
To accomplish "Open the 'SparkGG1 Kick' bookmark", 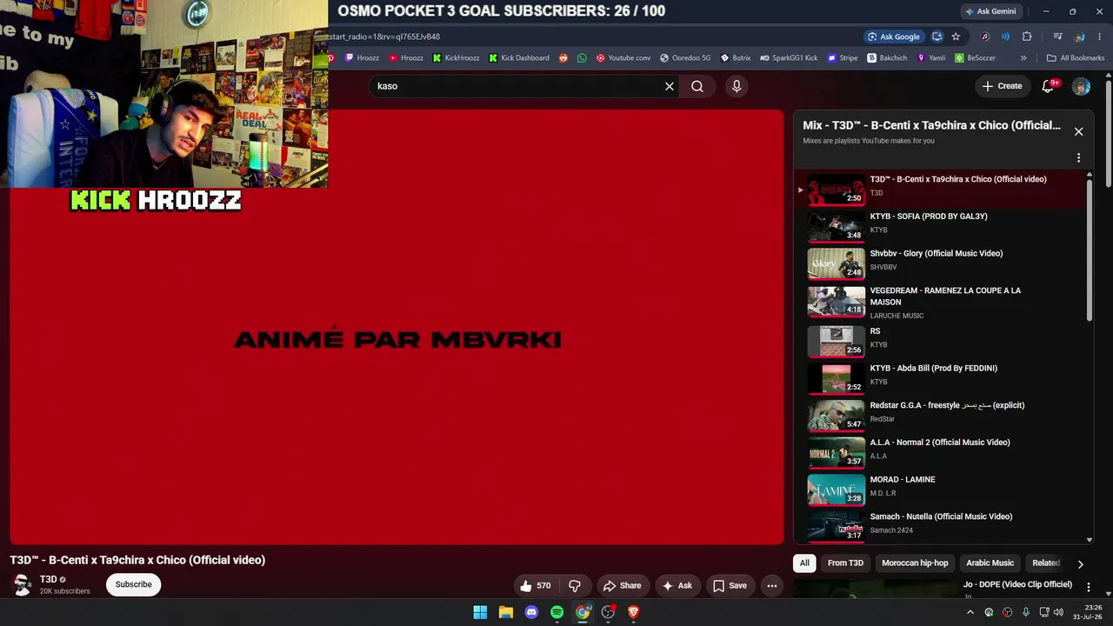I will pyautogui.click(x=789, y=58).
